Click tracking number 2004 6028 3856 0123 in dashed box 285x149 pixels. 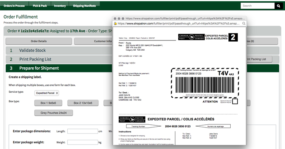pos(188,74)
